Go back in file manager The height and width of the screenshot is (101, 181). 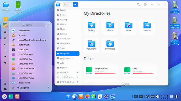coord(65,4)
